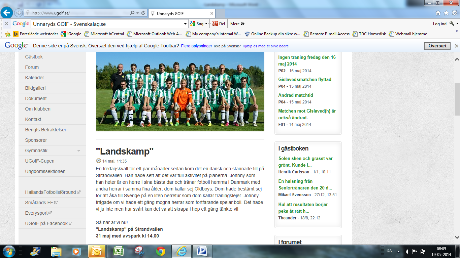460x258 pixels.
Task: Close the Google translate notification bar
Action: point(456,46)
